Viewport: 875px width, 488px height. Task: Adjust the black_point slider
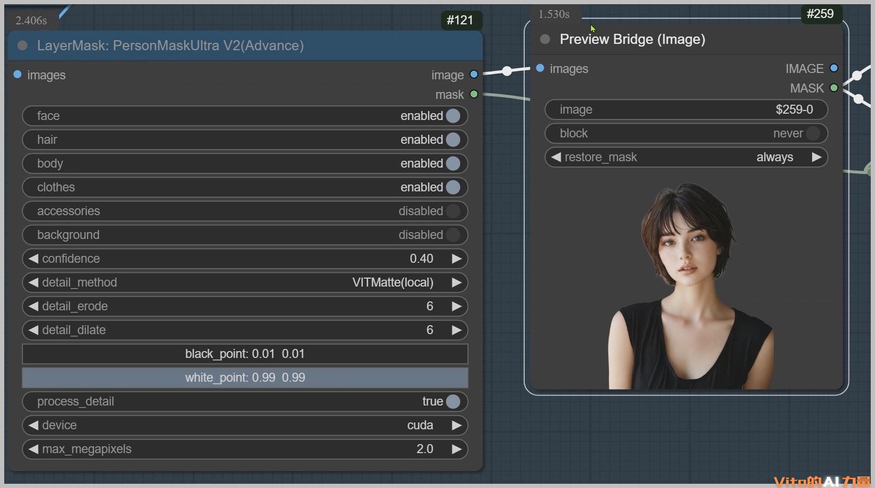tap(245, 354)
